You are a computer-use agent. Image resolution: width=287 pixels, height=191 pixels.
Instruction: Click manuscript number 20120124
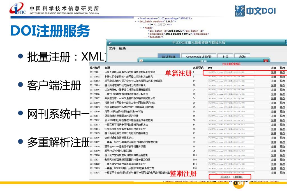click(95, 173)
